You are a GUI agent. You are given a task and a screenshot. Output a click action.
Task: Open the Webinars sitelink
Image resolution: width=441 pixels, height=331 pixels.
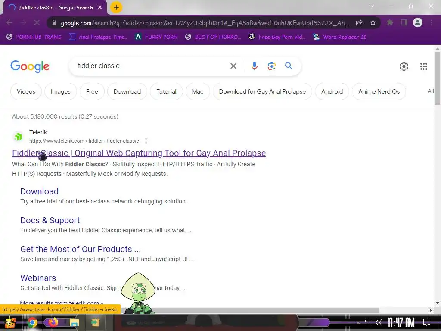[x=38, y=278]
